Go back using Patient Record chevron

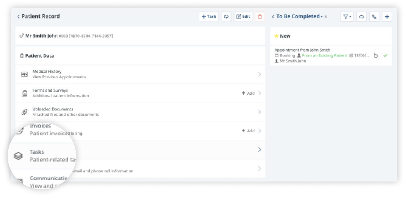(x=18, y=16)
